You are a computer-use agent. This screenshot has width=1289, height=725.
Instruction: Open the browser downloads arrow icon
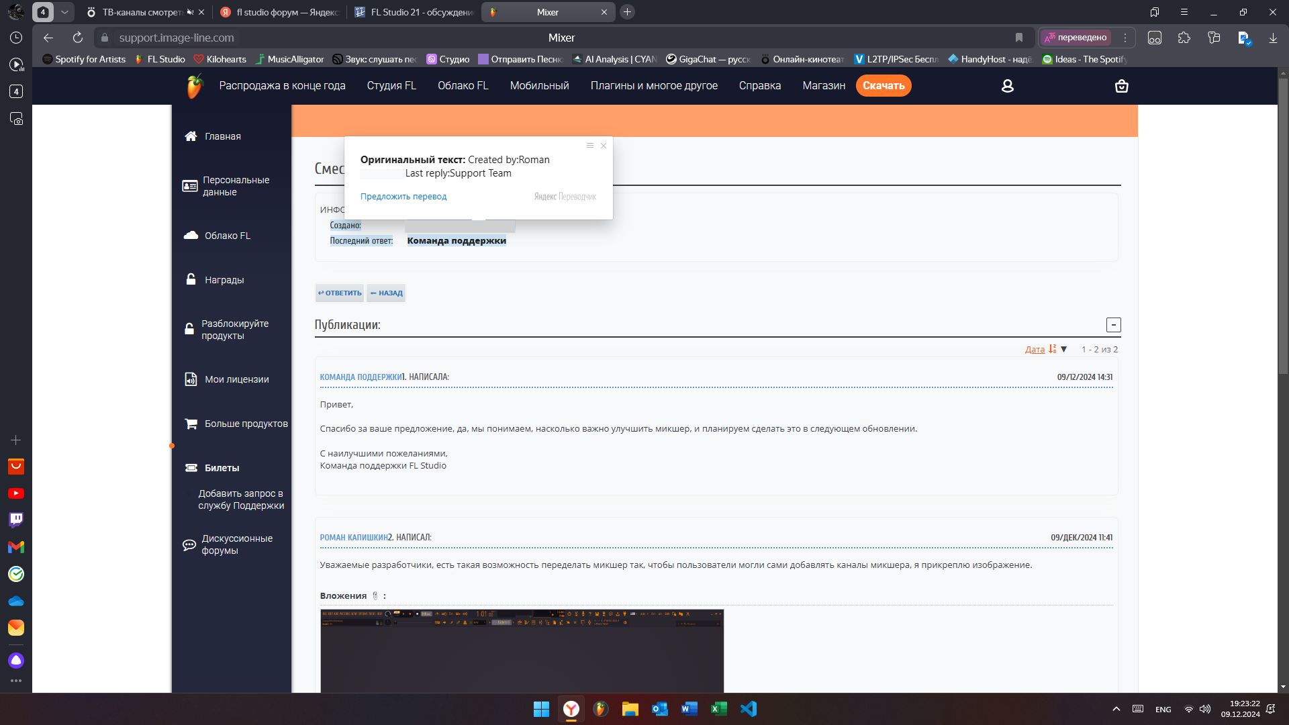click(x=1273, y=38)
